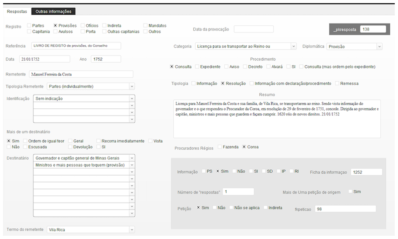The width and height of the screenshot is (398, 239).
Task: Enable the Outras capitanias checkbox
Action: [104, 31]
